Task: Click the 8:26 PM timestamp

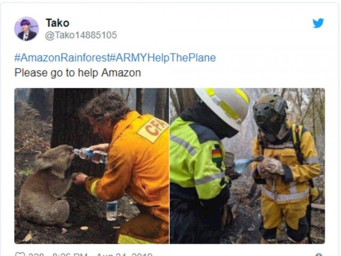Action: pos(70,254)
